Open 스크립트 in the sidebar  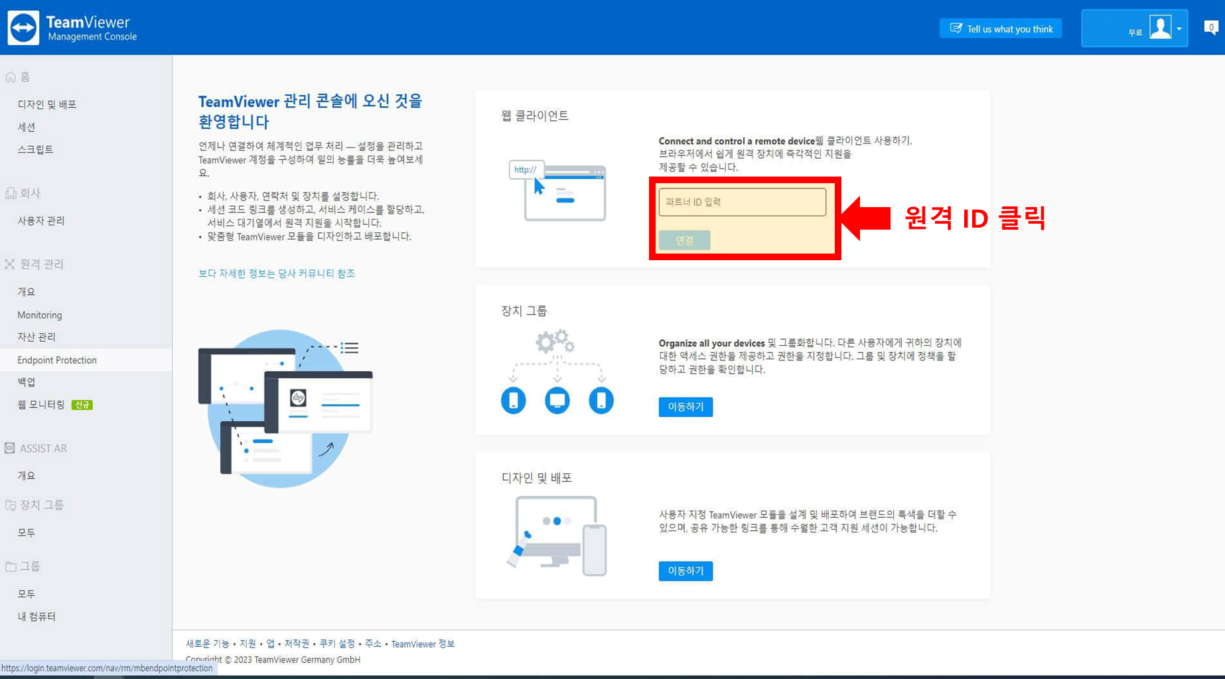coord(35,149)
